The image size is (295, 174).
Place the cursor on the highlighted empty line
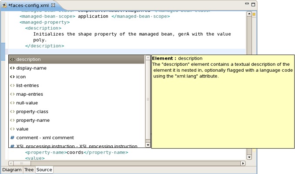tap(127, 51)
